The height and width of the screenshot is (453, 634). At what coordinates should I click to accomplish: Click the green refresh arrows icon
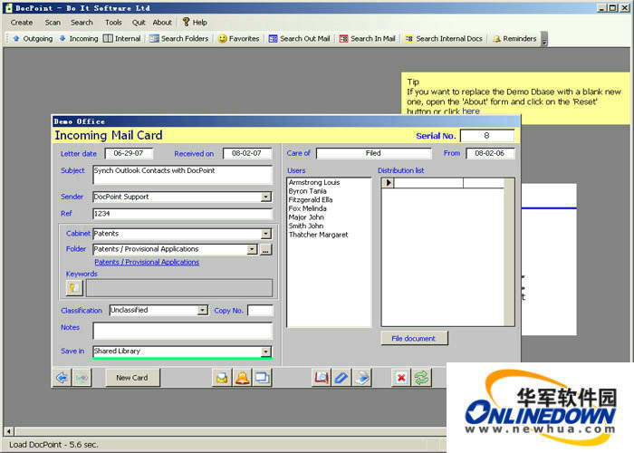point(421,378)
